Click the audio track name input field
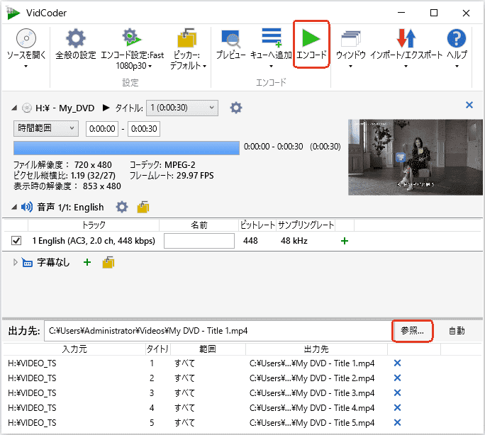 pyautogui.click(x=199, y=241)
